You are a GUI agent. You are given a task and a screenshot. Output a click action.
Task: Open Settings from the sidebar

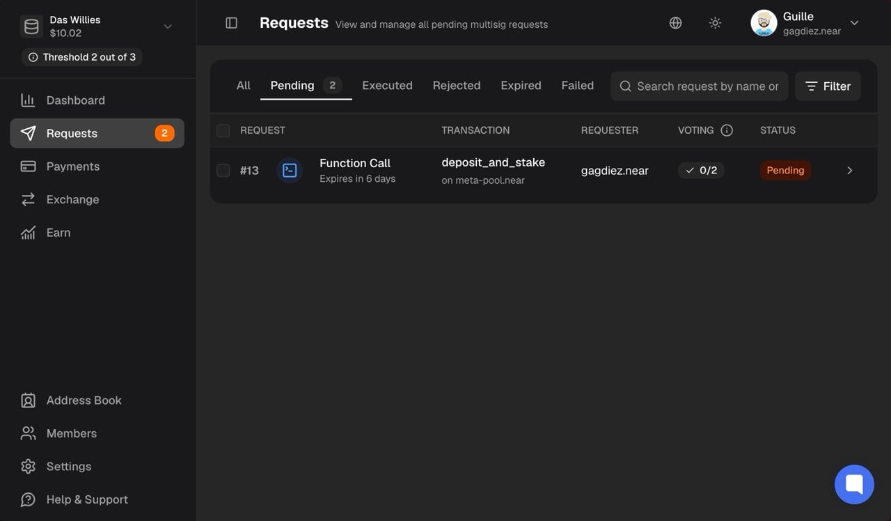click(97, 467)
